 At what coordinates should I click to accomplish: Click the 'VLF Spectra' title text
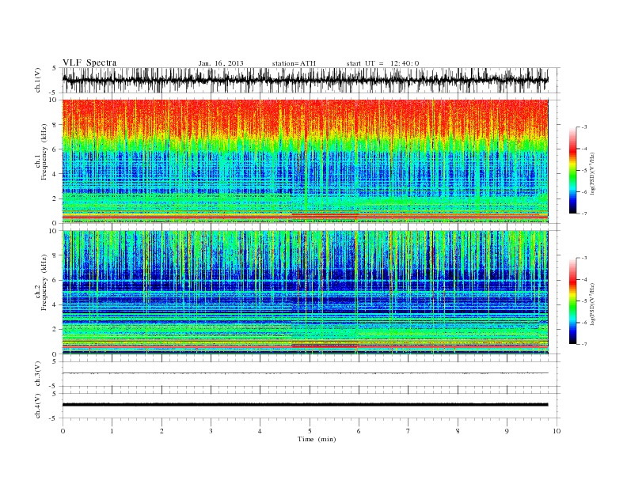point(89,62)
